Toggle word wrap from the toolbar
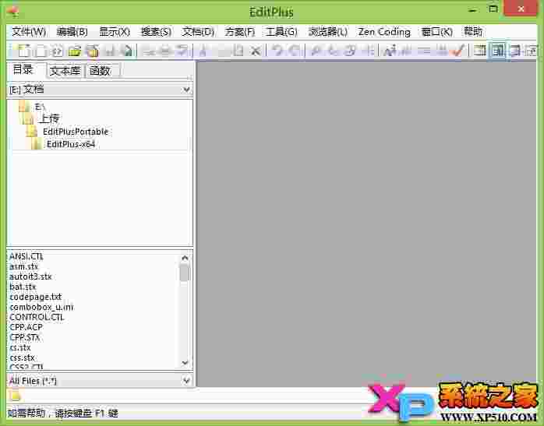544x426 pixels. coord(406,51)
